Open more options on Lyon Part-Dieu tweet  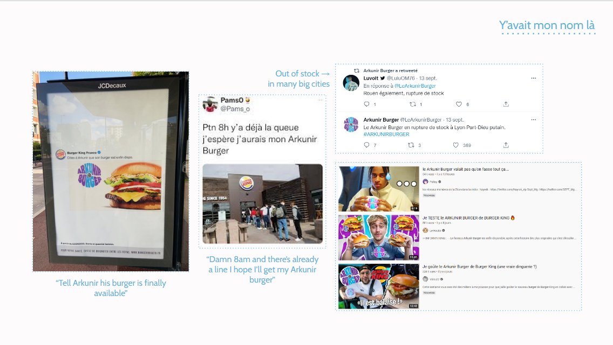tap(533, 119)
